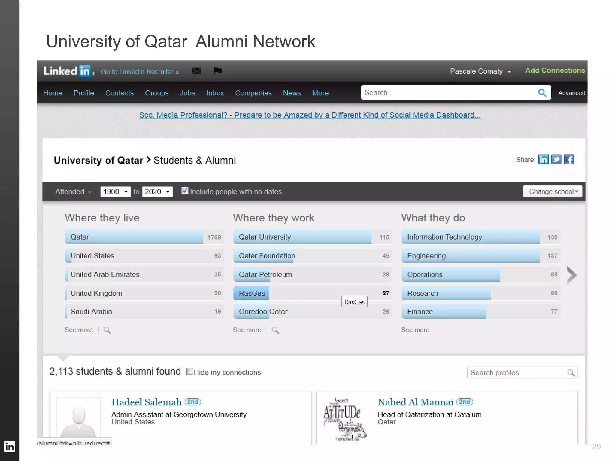Open the messages envelope icon
The image size is (615, 461).
coord(197,71)
